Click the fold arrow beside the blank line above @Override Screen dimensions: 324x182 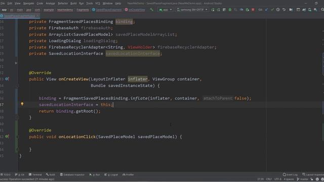click(x=16, y=63)
